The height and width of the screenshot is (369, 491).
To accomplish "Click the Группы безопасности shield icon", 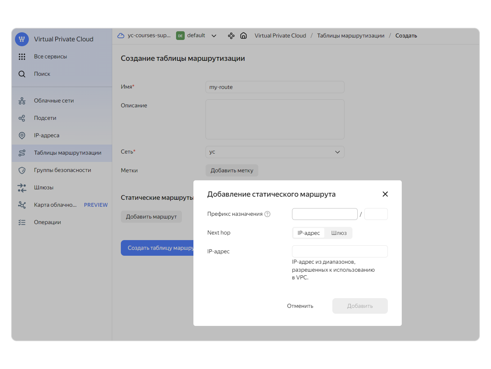I will (22, 170).
